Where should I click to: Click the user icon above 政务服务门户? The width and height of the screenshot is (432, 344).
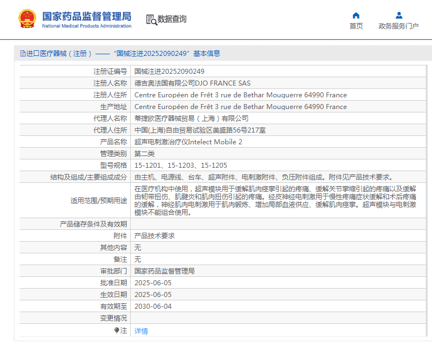(x=398, y=16)
